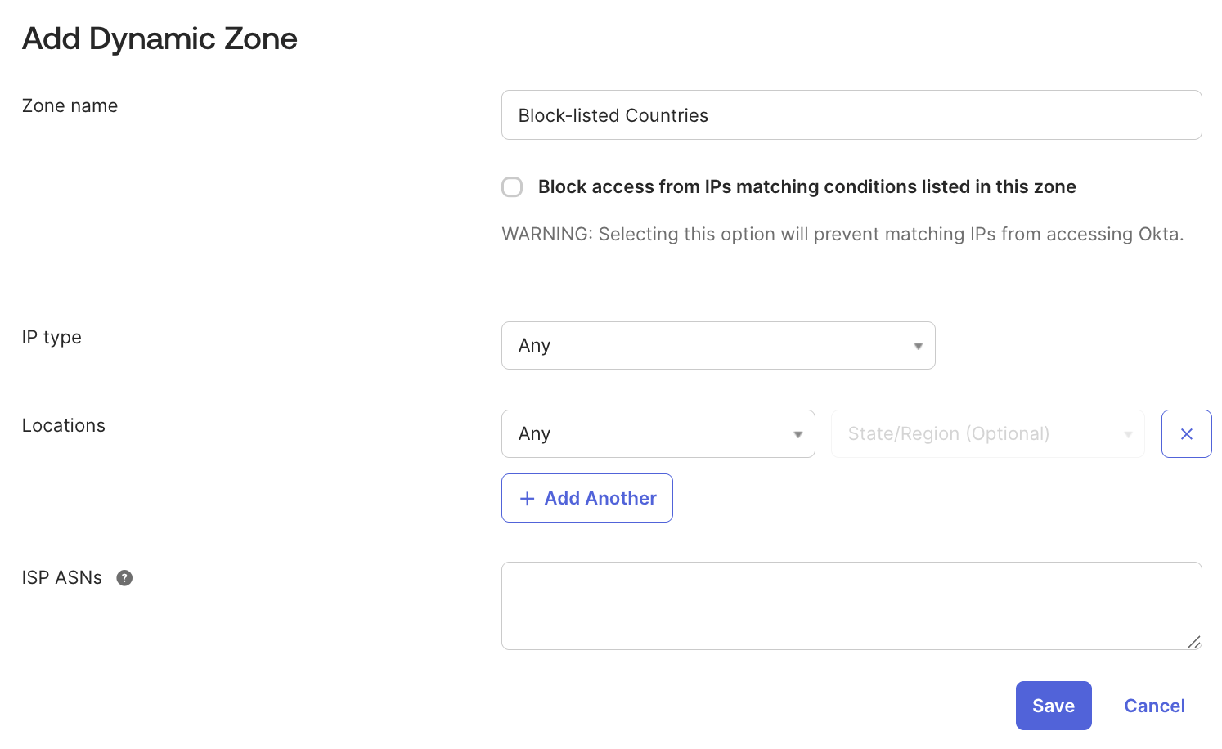Click the blue X icon beside State/Region
Viewport: 1222px width, 749px height.
coord(1186,433)
